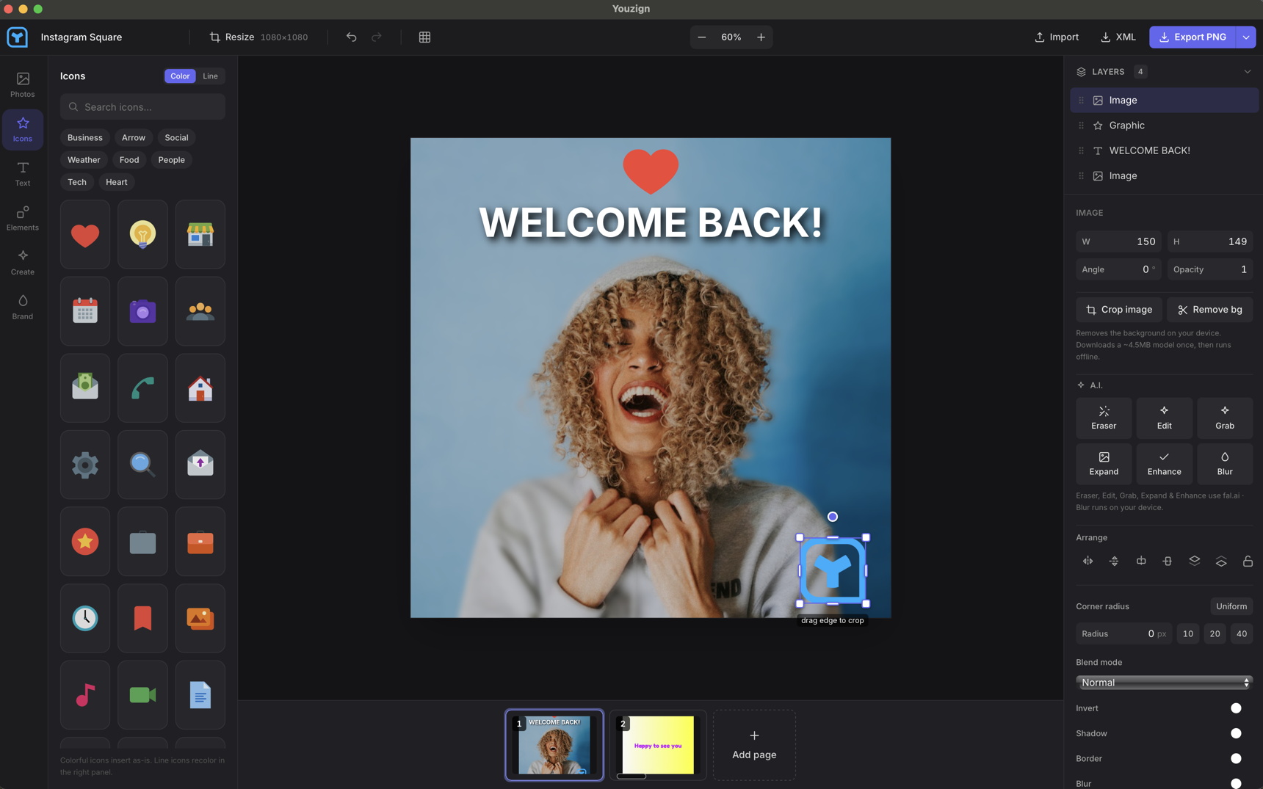Viewport: 1263px width, 789px height.
Task: Open Export PNG format dropdown arrow
Action: (1246, 37)
